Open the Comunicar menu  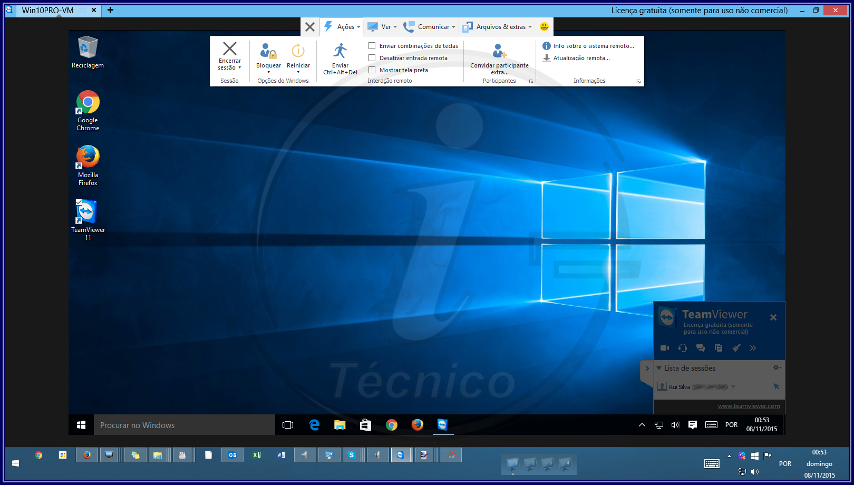click(x=430, y=27)
